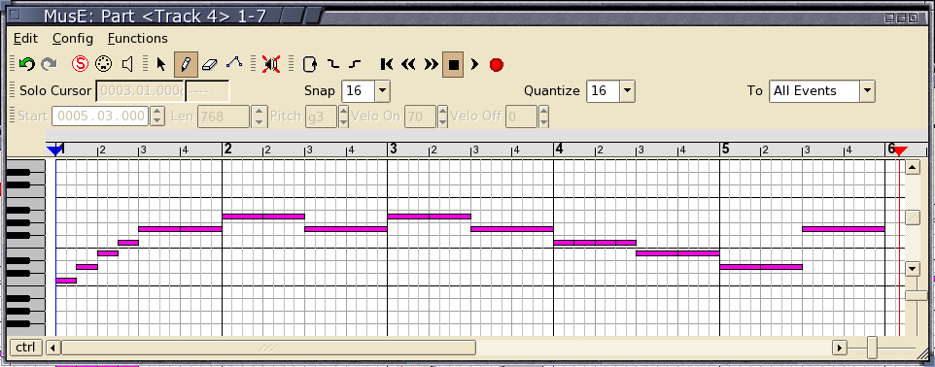
Task: Toggle the red Solo S button
Action: pyautogui.click(x=80, y=64)
